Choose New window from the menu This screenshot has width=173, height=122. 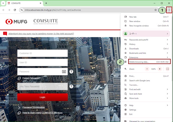point(146,21)
